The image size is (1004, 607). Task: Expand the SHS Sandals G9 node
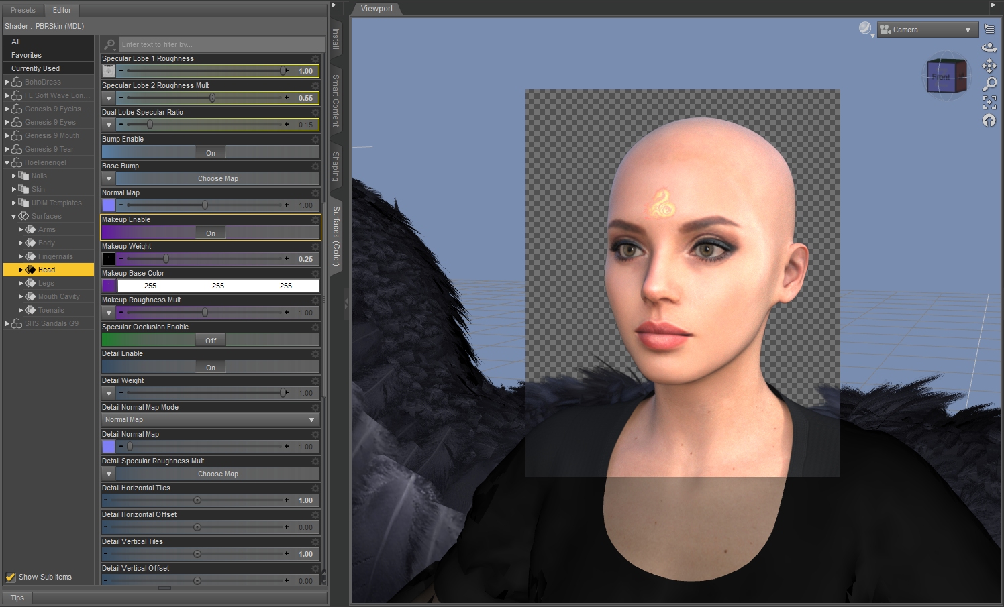click(7, 323)
